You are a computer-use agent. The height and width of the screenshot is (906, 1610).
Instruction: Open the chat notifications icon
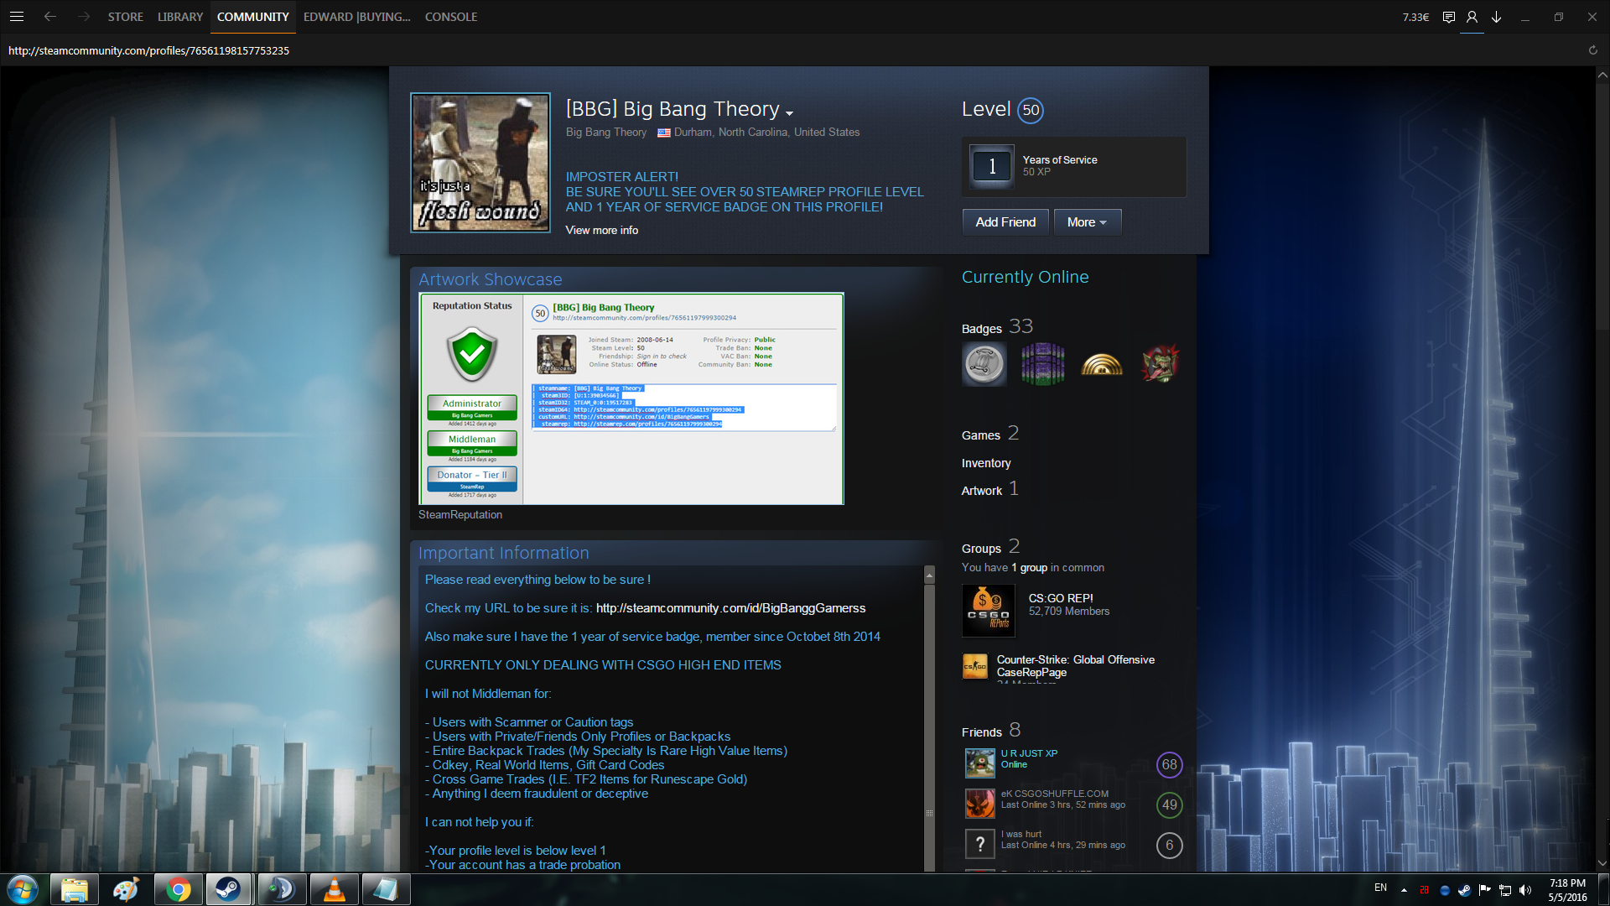tap(1448, 17)
